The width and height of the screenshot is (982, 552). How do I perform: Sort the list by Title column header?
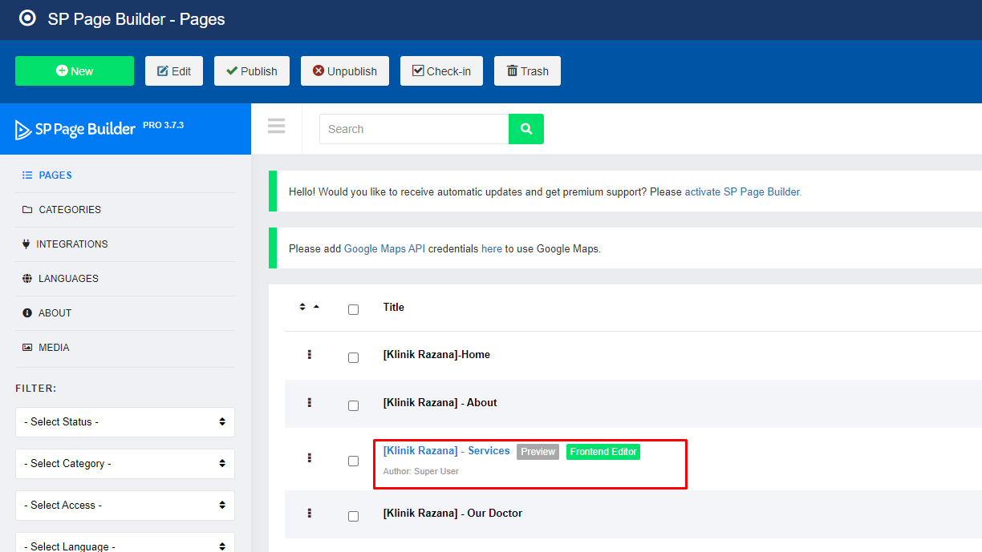[x=394, y=308]
